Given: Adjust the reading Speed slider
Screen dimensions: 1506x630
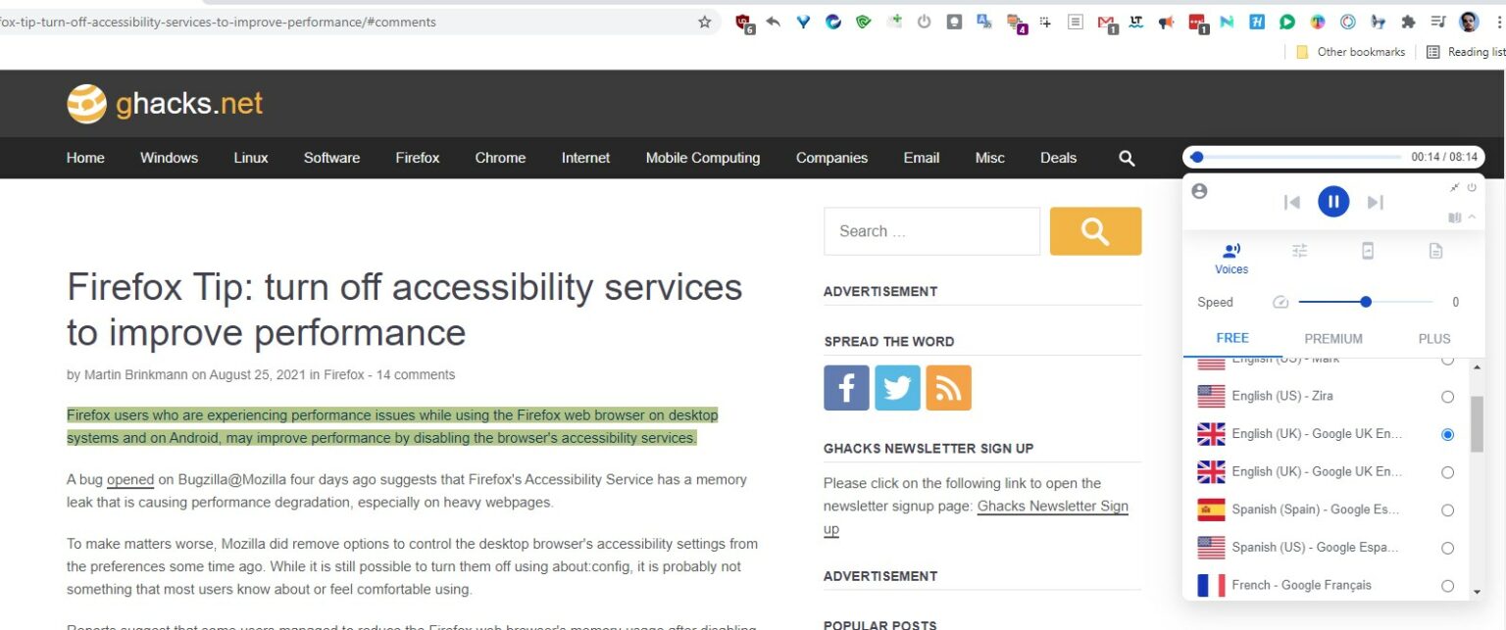Looking at the screenshot, I should pos(1366,302).
